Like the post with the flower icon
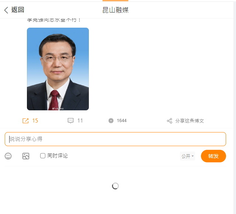The image size is (236, 214). 111,121
